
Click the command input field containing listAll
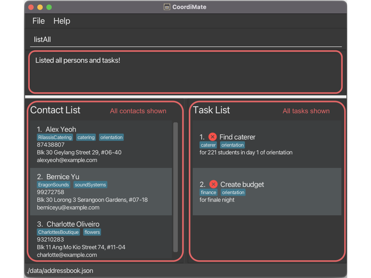(x=185, y=39)
